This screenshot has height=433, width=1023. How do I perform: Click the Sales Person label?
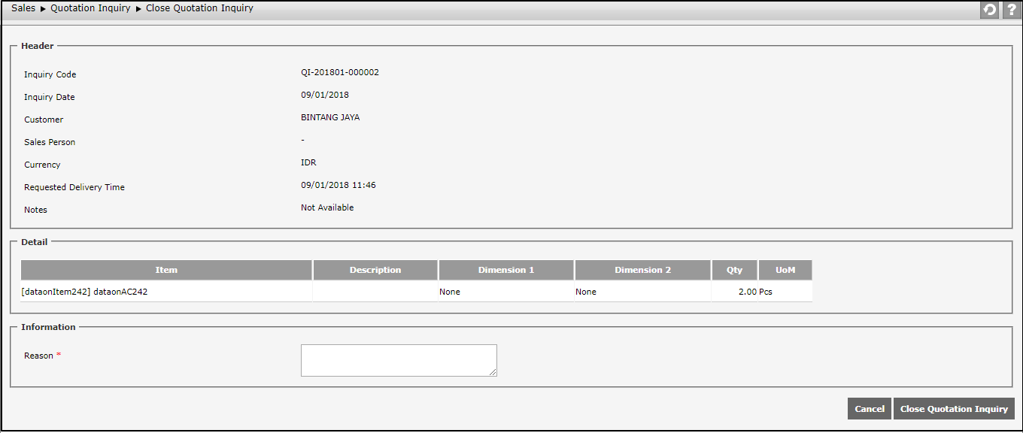[x=50, y=142]
